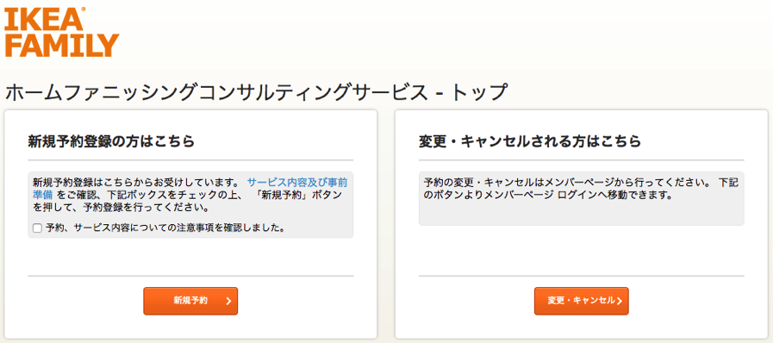773x343 pixels.
Task: Click divider line above 変更・キャンセル button
Action: click(581, 276)
